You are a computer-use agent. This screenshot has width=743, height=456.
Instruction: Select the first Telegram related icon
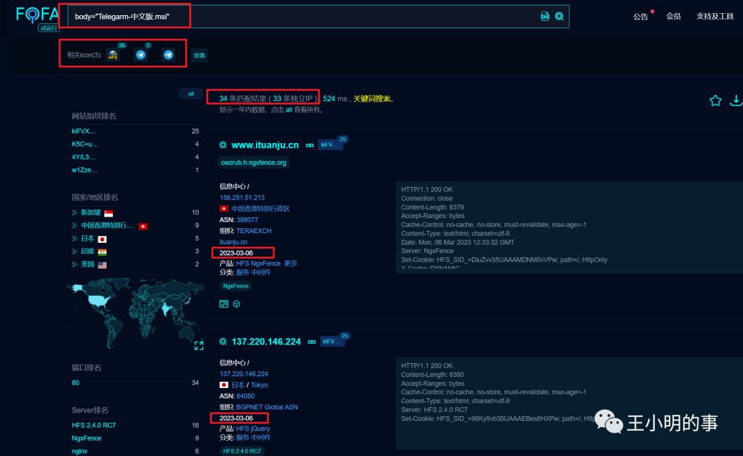tap(141, 55)
